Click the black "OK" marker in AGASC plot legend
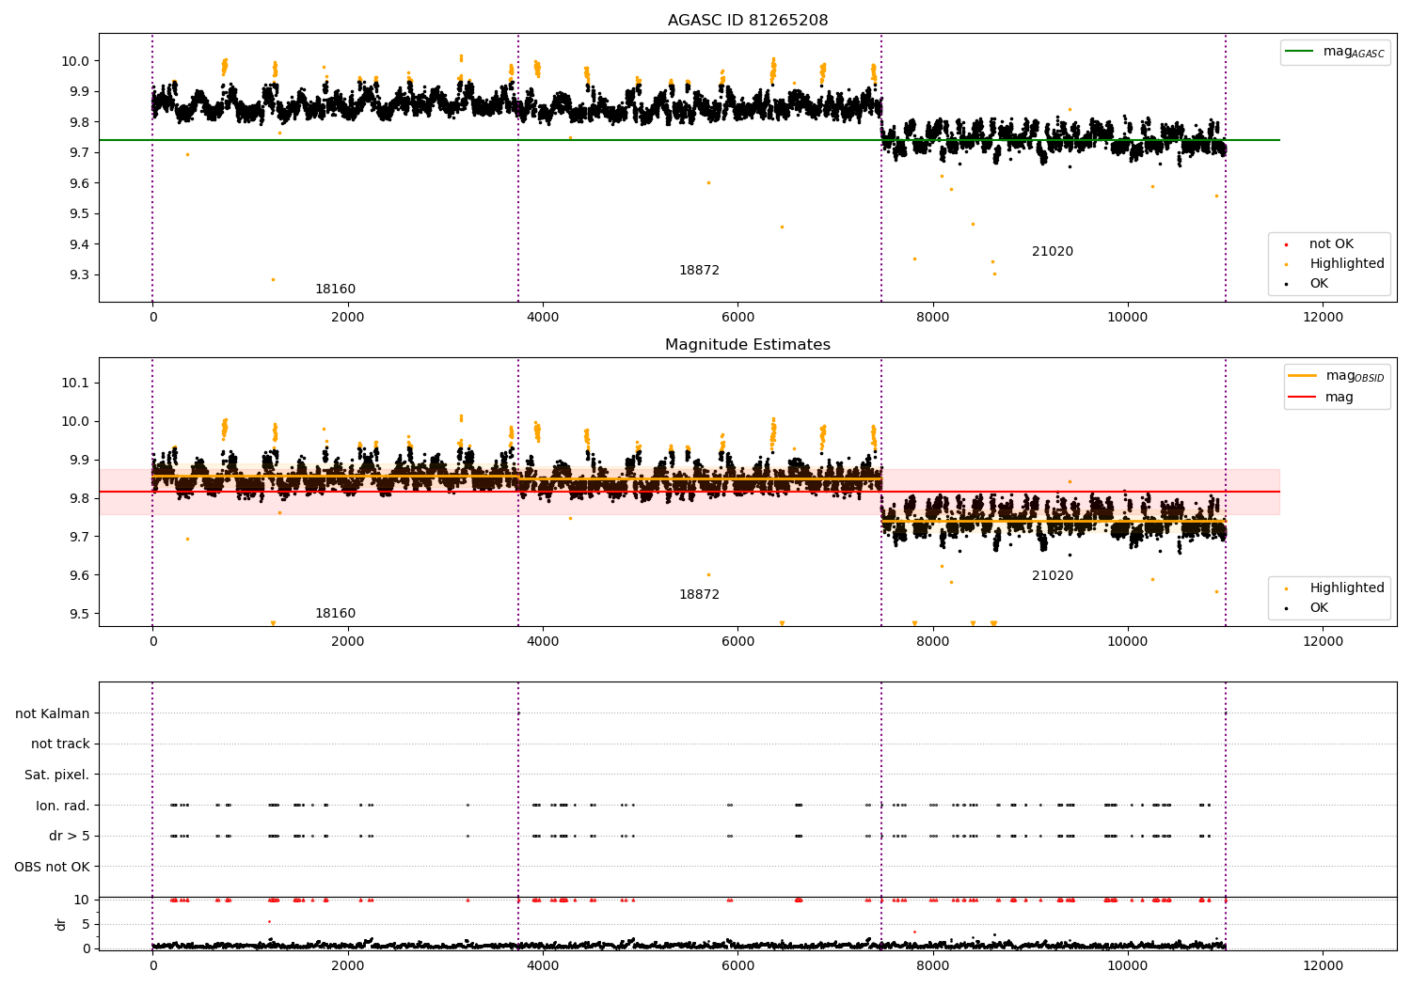This screenshot has width=1411, height=987. click(x=1286, y=284)
